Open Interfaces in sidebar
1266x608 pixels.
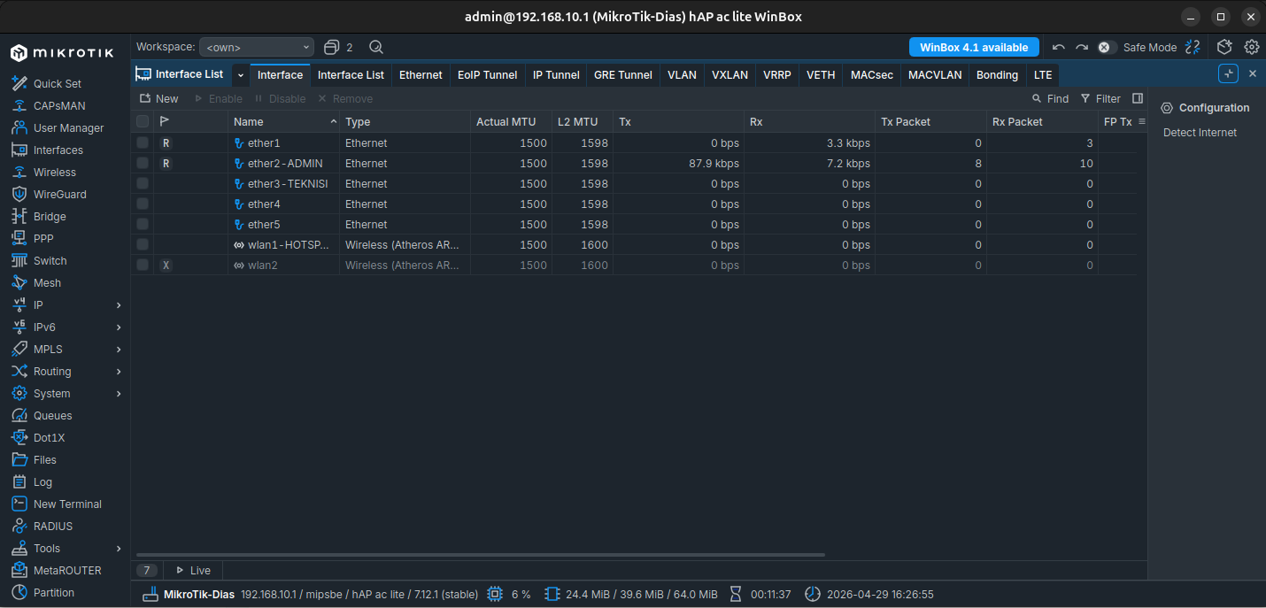(x=58, y=150)
